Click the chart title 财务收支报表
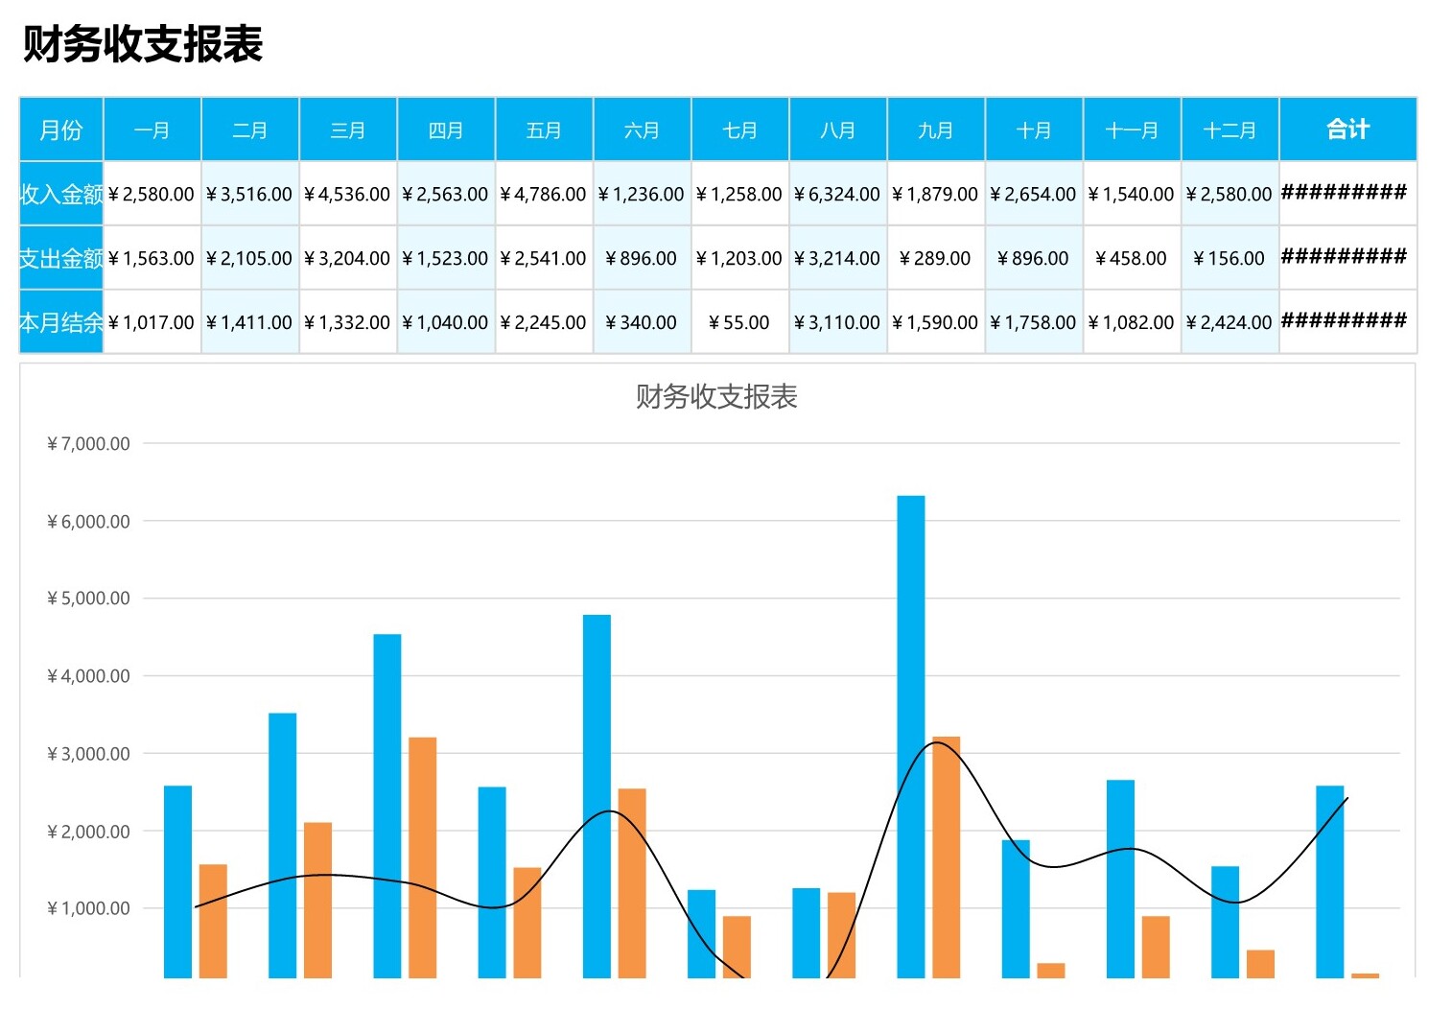1452x1010 pixels. click(x=716, y=396)
